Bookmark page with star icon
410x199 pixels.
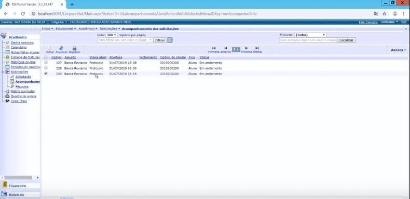(x=385, y=13)
